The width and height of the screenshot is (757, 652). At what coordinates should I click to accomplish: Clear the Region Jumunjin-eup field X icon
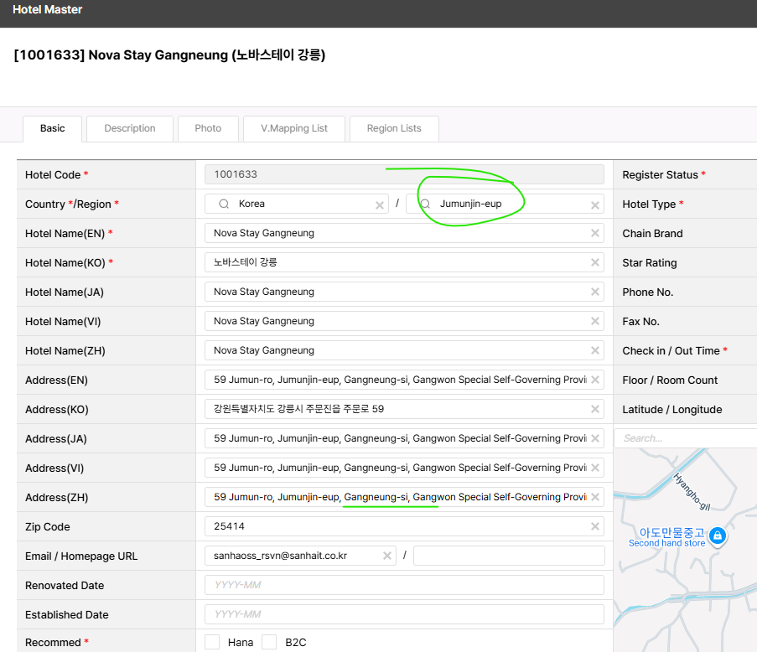[595, 204]
